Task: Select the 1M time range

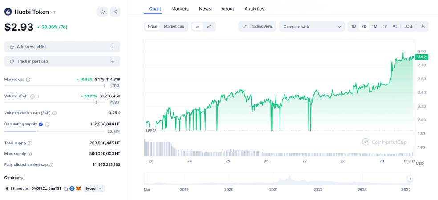Action: [x=374, y=27]
